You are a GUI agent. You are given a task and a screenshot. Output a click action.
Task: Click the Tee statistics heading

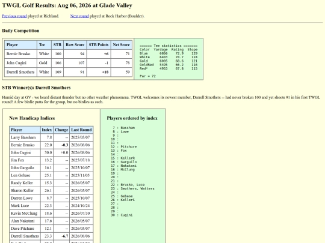(169, 46)
